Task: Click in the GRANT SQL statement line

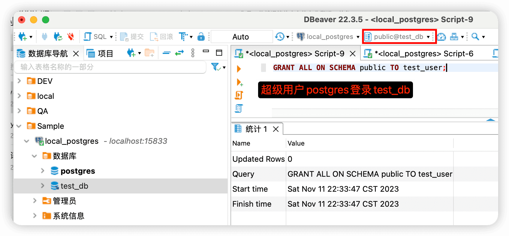Action: [x=360, y=68]
